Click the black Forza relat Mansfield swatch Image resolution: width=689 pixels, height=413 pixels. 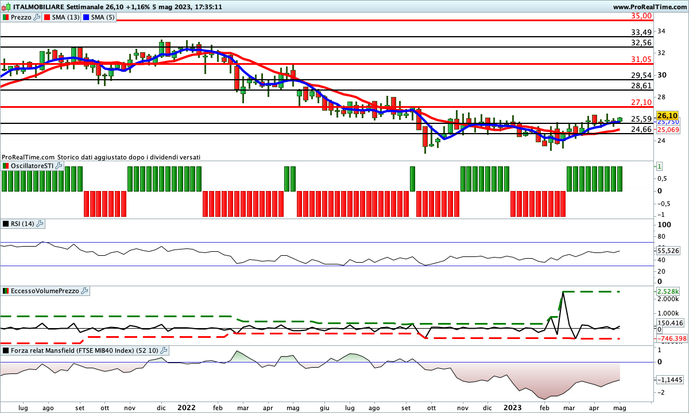click(x=6, y=350)
